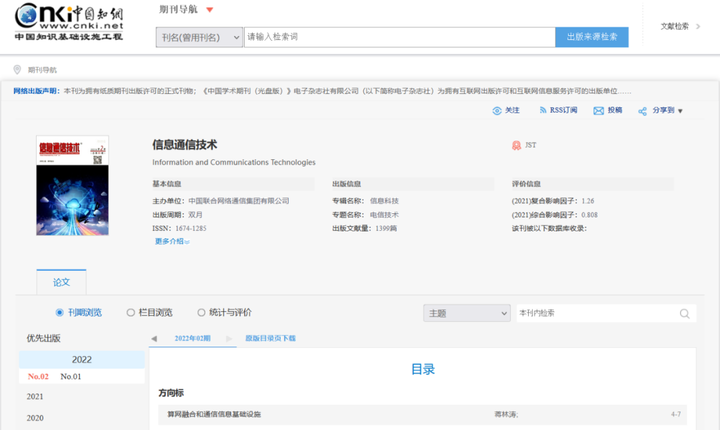The image size is (720, 430).
Task: Select the 刊期浏览 radio button
Action: [60, 313]
